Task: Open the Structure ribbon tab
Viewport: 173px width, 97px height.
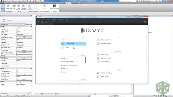Action: click(15, 3)
